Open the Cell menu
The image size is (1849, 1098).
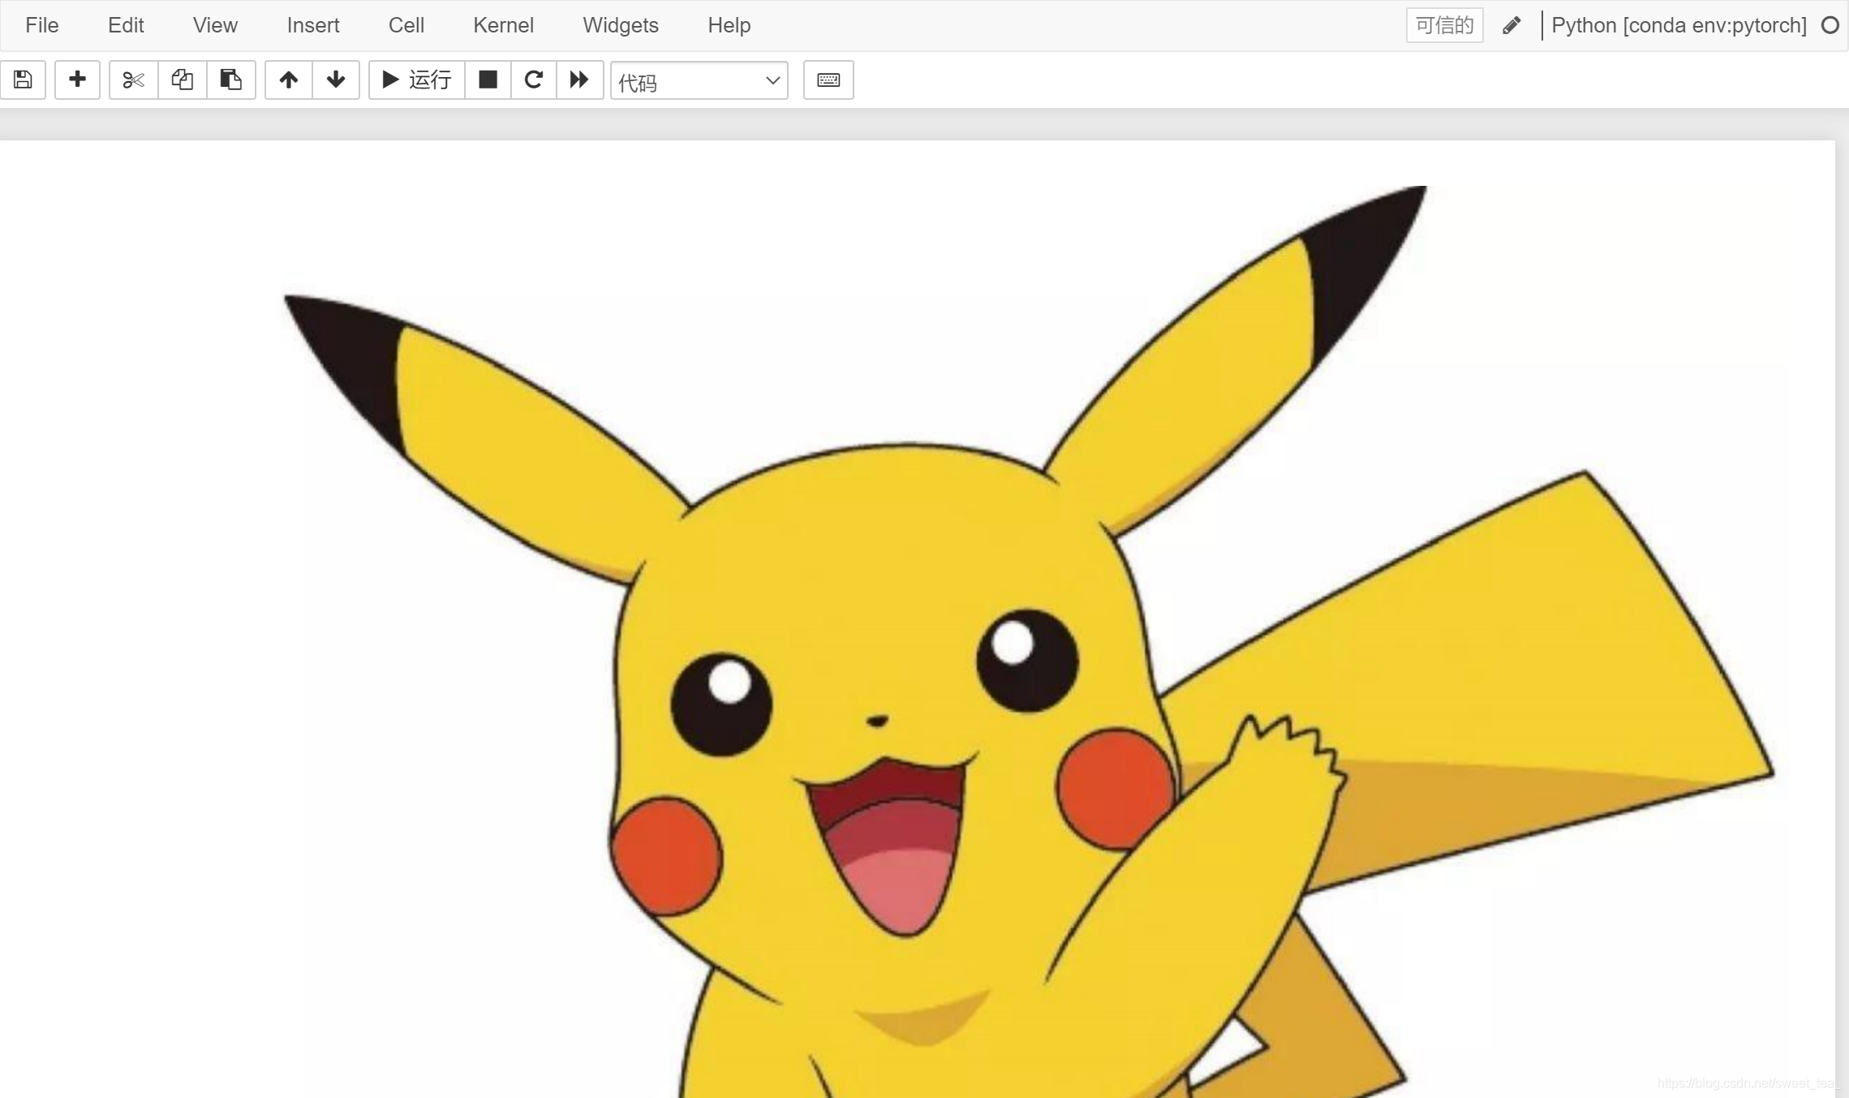[x=406, y=25]
